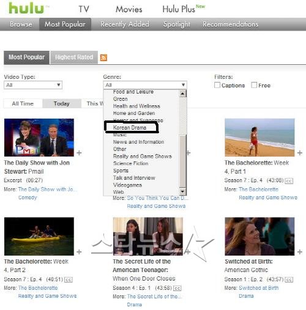The height and width of the screenshot is (310, 306).
Task: Click genre list scroll down arrow
Action: (182, 191)
